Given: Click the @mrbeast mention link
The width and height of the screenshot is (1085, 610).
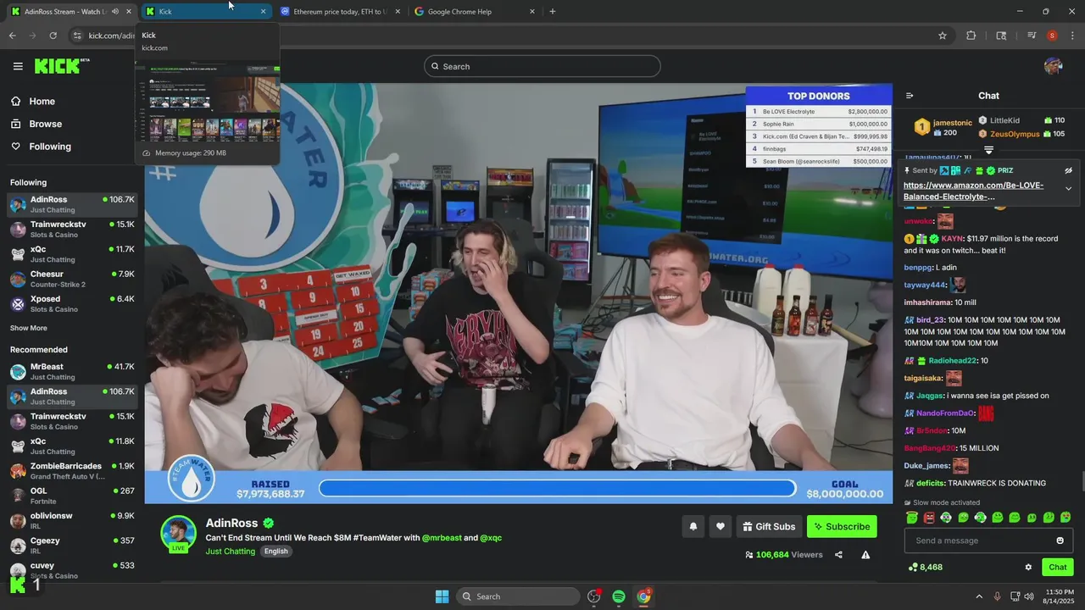Looking at the screenshot, I should click(442, 538).
